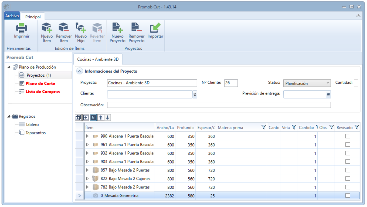Expand the 857 Bajo Mesada 2 Puertas row
367x207 pixels.
click(87, 170)
